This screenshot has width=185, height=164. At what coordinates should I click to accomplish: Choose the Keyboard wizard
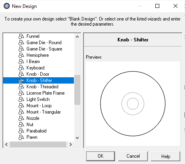coord(36,68)
